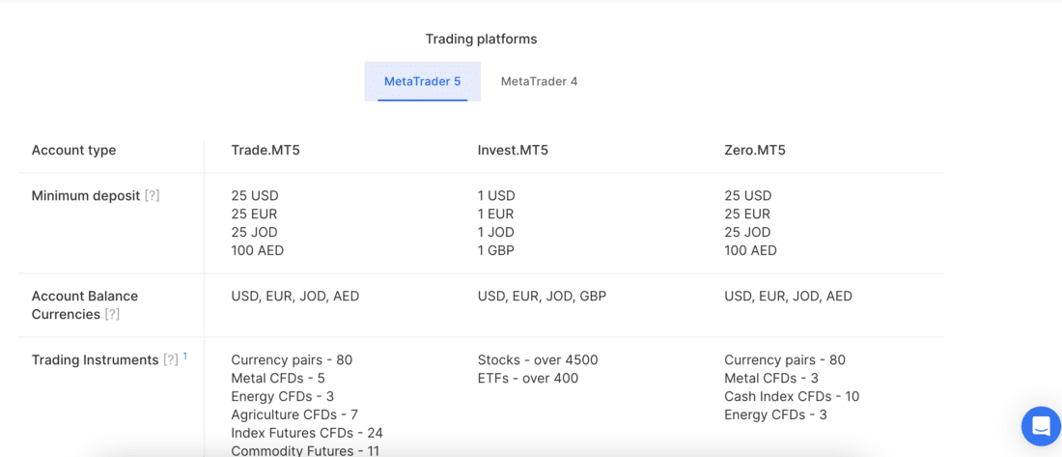Select the MetaTrader 5 tab
The width and height of the screenshot is (1062, 457).
click(423, 81)
